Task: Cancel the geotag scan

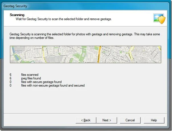Action: tap(130, 120)
